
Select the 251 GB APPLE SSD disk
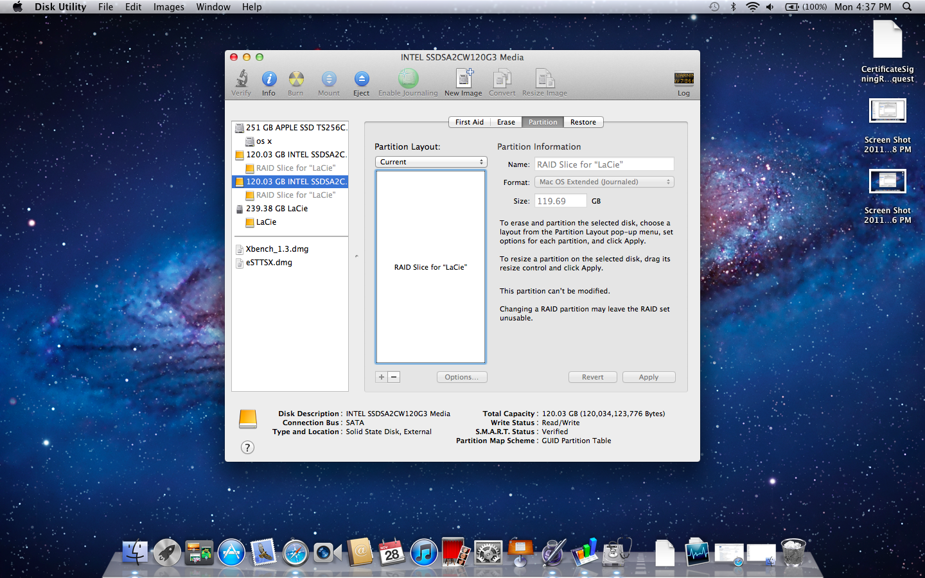pos(290,128)
